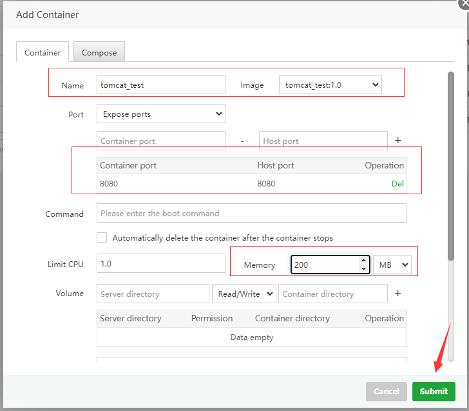The image size is (469, 411).
Task: Enable automatically delete container after stop
Action: click(102, 237)
